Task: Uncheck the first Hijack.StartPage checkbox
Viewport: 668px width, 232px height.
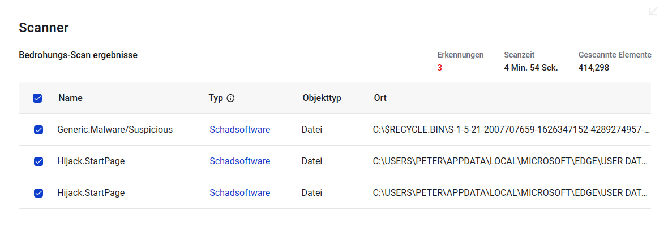Action: (x=38, y=161)
